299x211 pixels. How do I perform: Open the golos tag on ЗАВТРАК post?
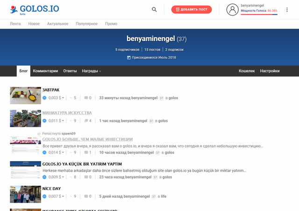(173, 98)
